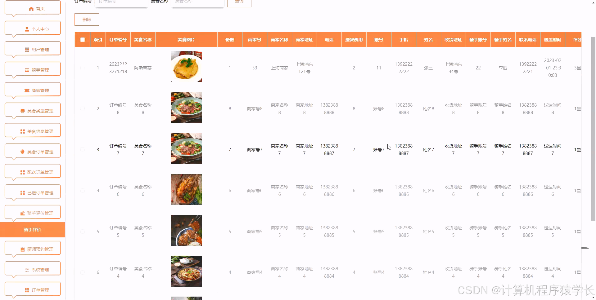596x300 pixels.
Task: Click cell 姓名5
Action: tap(428, 232)
